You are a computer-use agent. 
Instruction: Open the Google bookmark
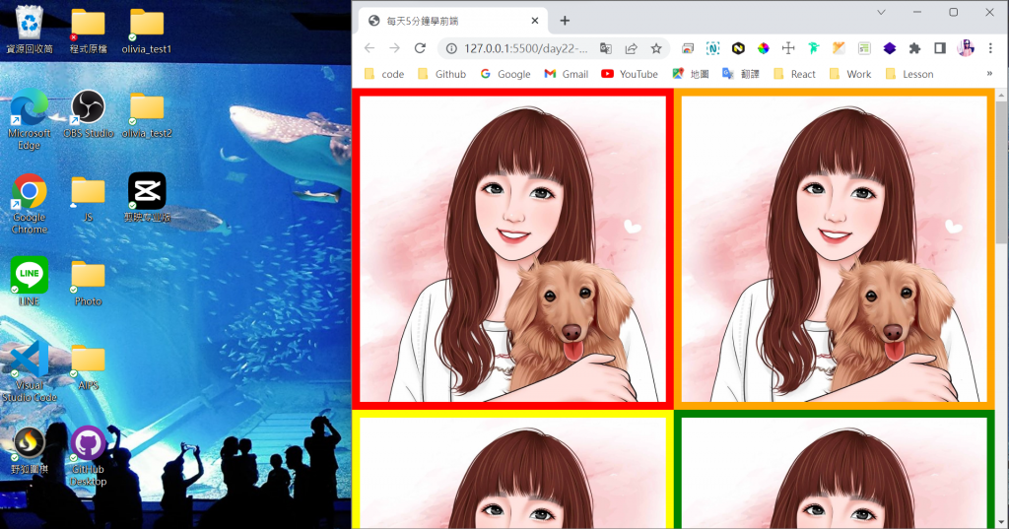point(505,74)
